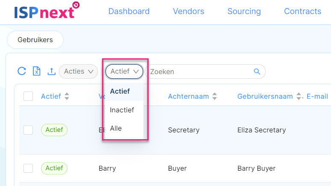Click the ISPnext logo
Viewport: 331px width, 186px height.
(x=47, y=11)
